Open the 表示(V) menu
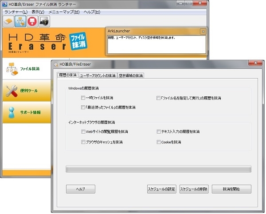The width and height of the screenshot is (266, 214). coord(38,12)
